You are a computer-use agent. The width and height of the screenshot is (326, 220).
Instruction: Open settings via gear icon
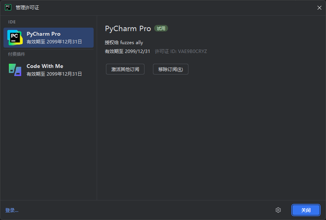click(x=278, y=210)
